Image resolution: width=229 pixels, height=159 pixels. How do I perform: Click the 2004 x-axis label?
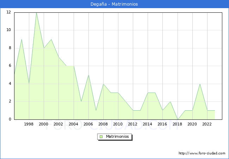73,124
